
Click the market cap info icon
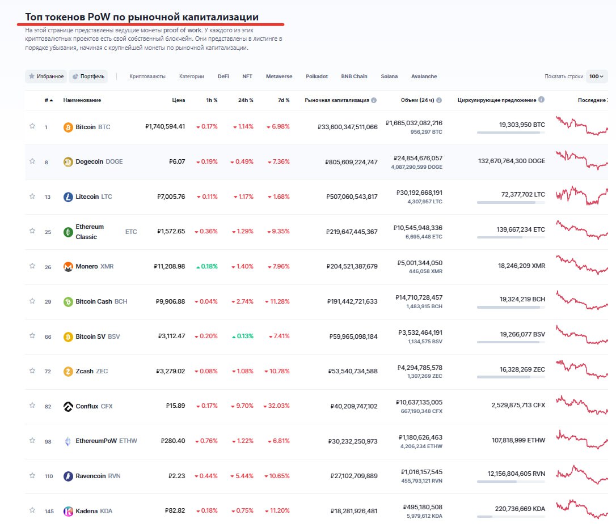click(374, 100)
